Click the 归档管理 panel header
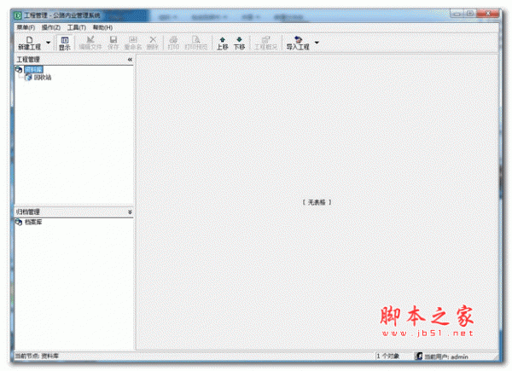This screenshot has height=371, width=512. (74, 212)
